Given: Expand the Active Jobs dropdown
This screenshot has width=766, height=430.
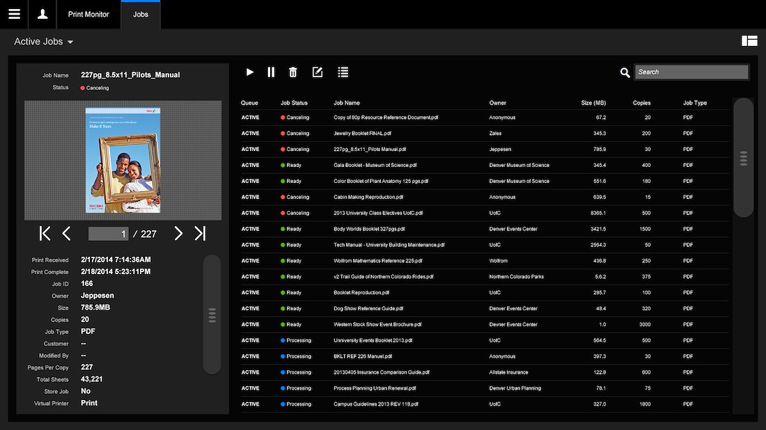Looking at the screenshot, I should pos(43,42).
